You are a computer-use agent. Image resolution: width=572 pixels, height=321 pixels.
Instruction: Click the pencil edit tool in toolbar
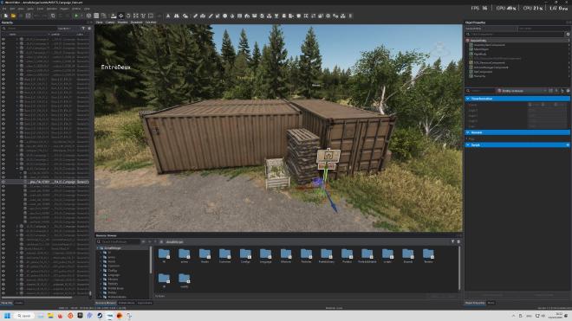pos(195,16)
